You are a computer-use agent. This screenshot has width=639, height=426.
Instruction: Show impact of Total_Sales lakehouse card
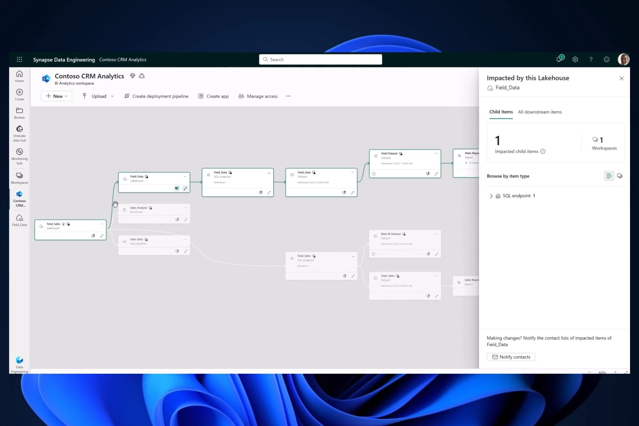[x=93, y=236]
